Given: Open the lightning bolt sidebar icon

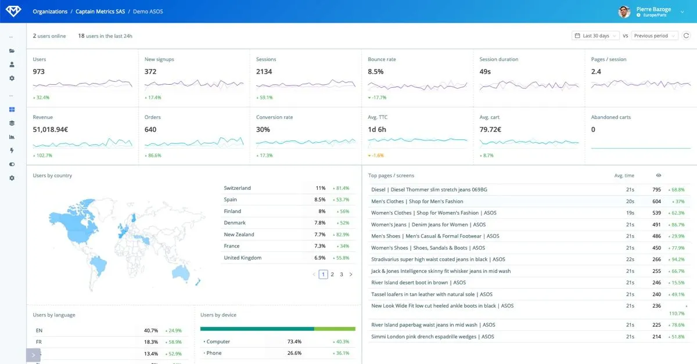Looking at the screenshot, I should click(x=12, y=150).
